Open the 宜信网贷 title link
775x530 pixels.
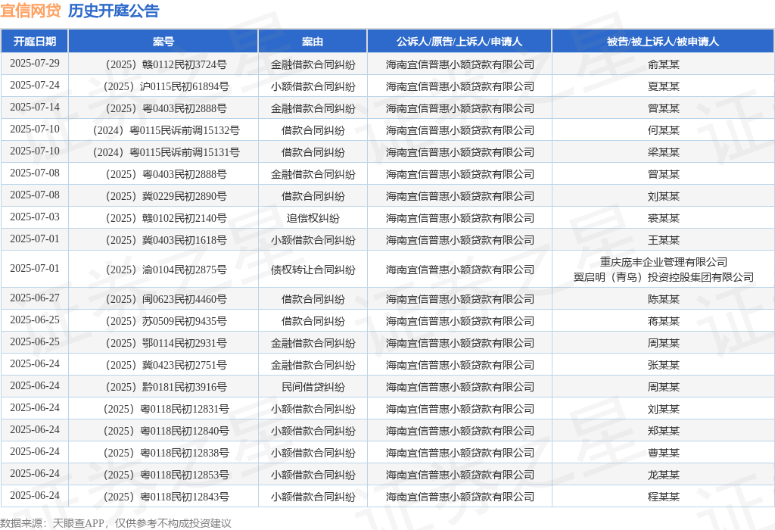(x=30, y=11)
